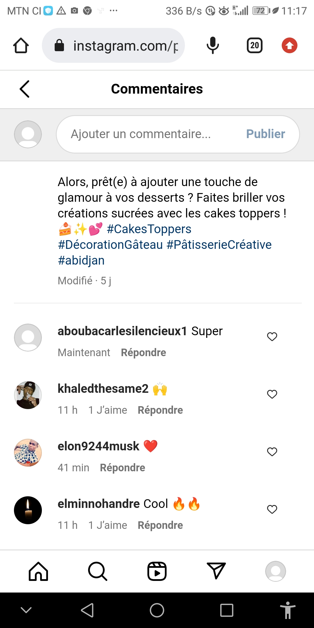Focus the Ajouter un commentaire field
Image resolution: width=314 pixels, height=628 pixels.
click(x=145, y=134)
